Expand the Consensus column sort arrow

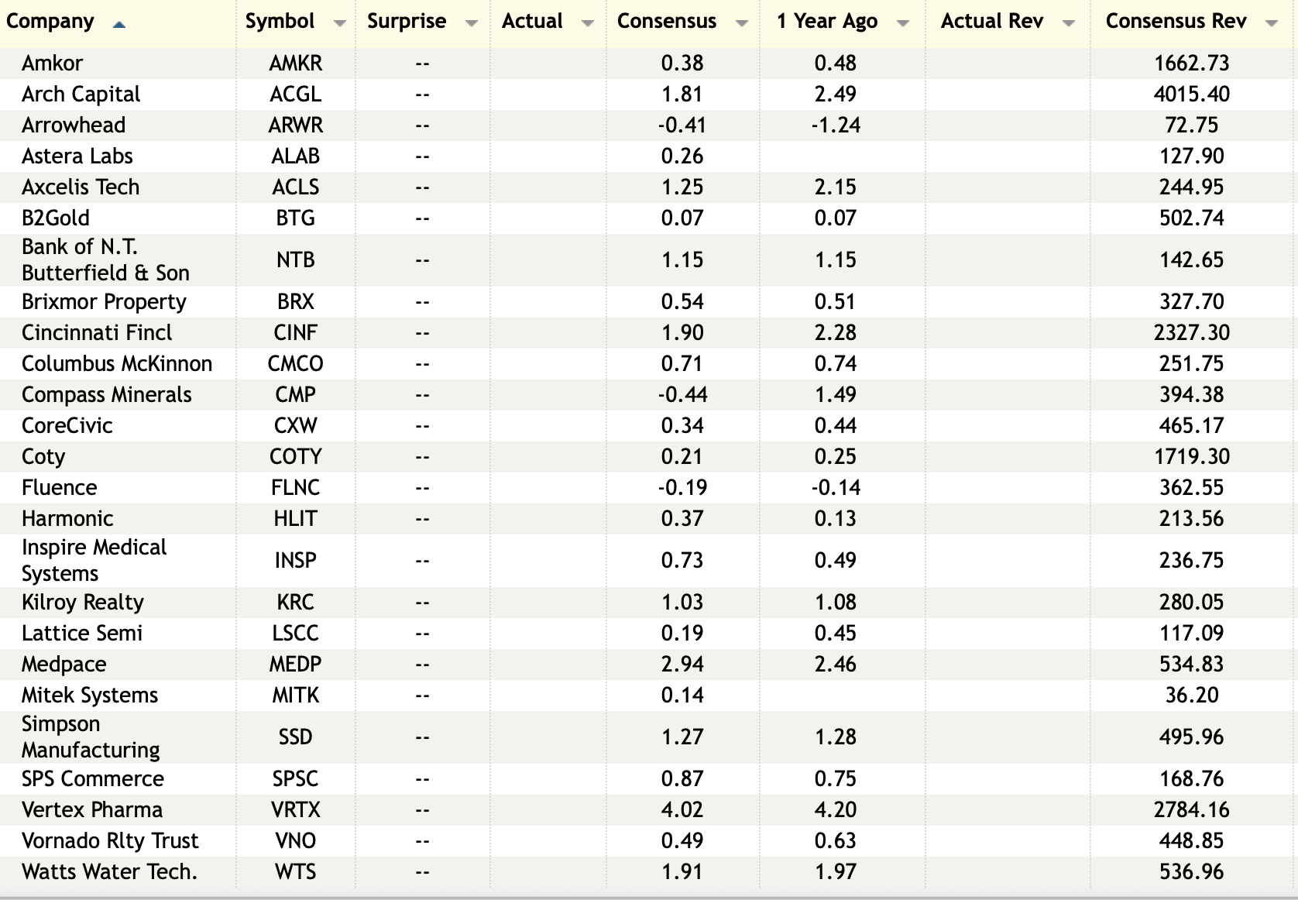click(x=741, y=23)
